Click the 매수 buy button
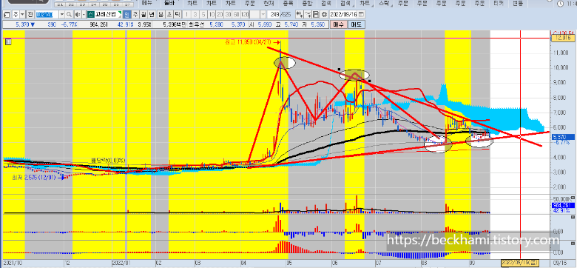Viewport: 577px width, 268px height. pyautogui.click(x=339, y=24)
